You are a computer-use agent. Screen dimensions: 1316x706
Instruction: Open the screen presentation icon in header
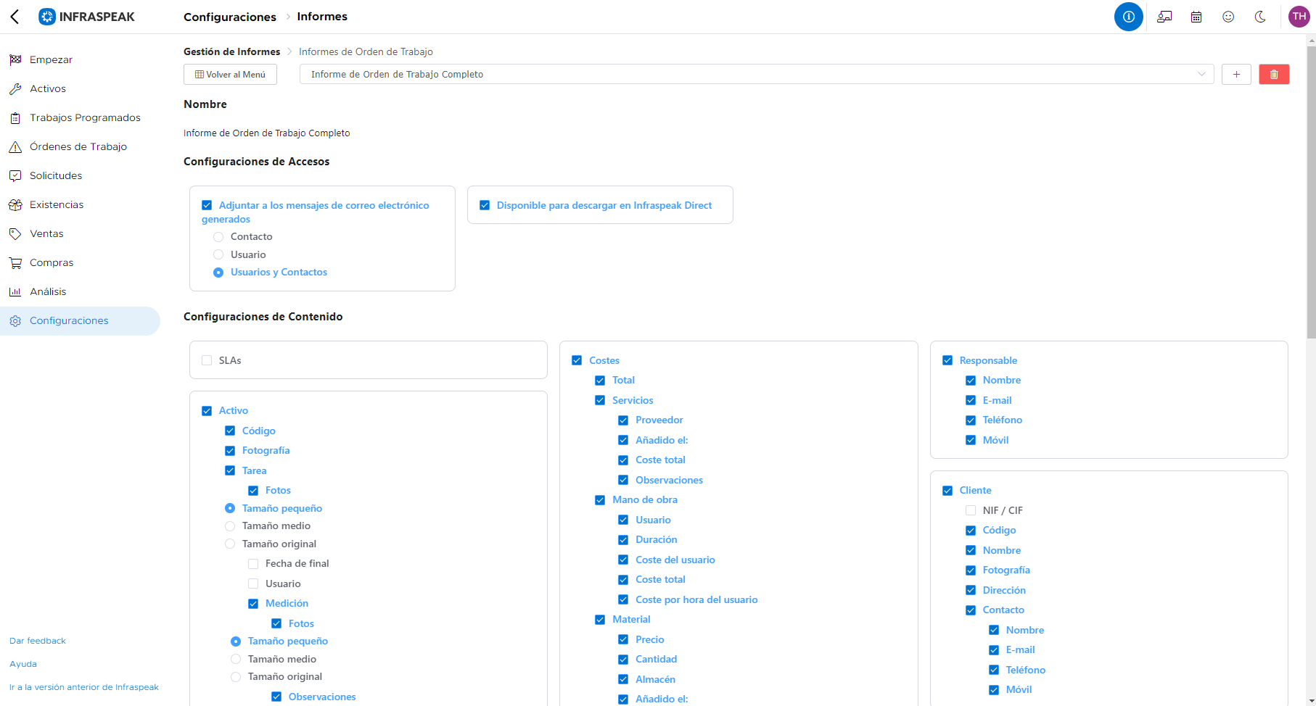(1164, 17)
